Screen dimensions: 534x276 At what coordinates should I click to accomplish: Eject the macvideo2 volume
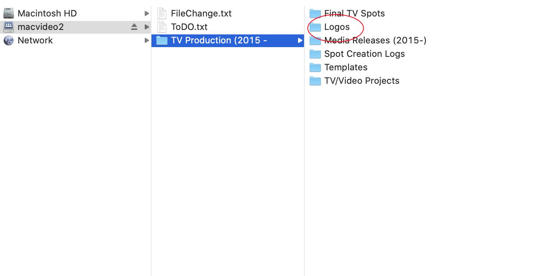pos(134,27)
